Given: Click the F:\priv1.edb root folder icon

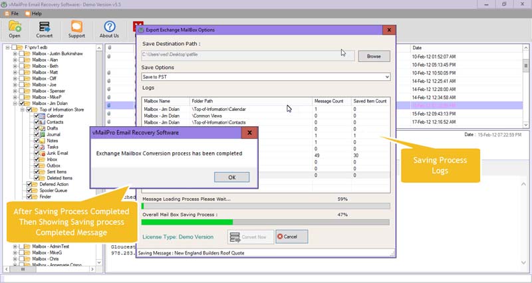Looking at the screenshot, I should coord(20,47).
